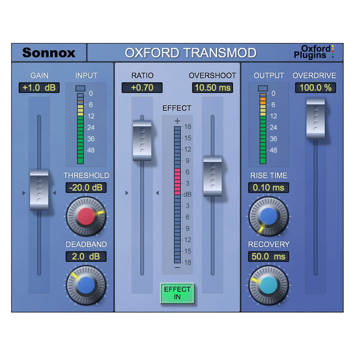Click the THRESHOLD value -20.0 dB
Viewport: 354px width, 354px height.
86,188
